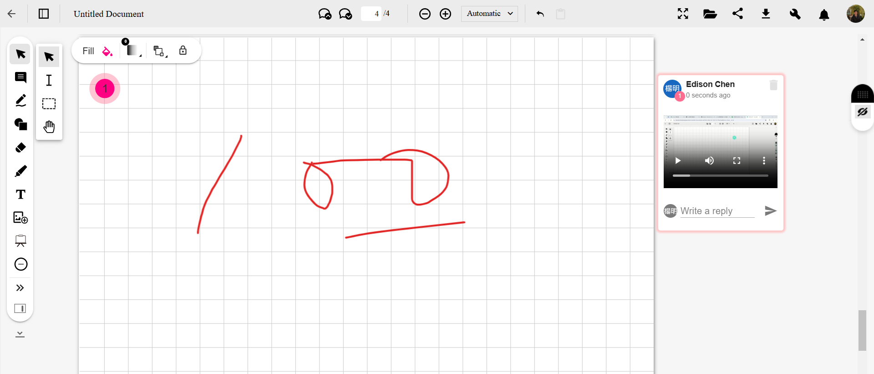Select the hand pan tool
Viewport: 874px width, 374px height.
49,127
